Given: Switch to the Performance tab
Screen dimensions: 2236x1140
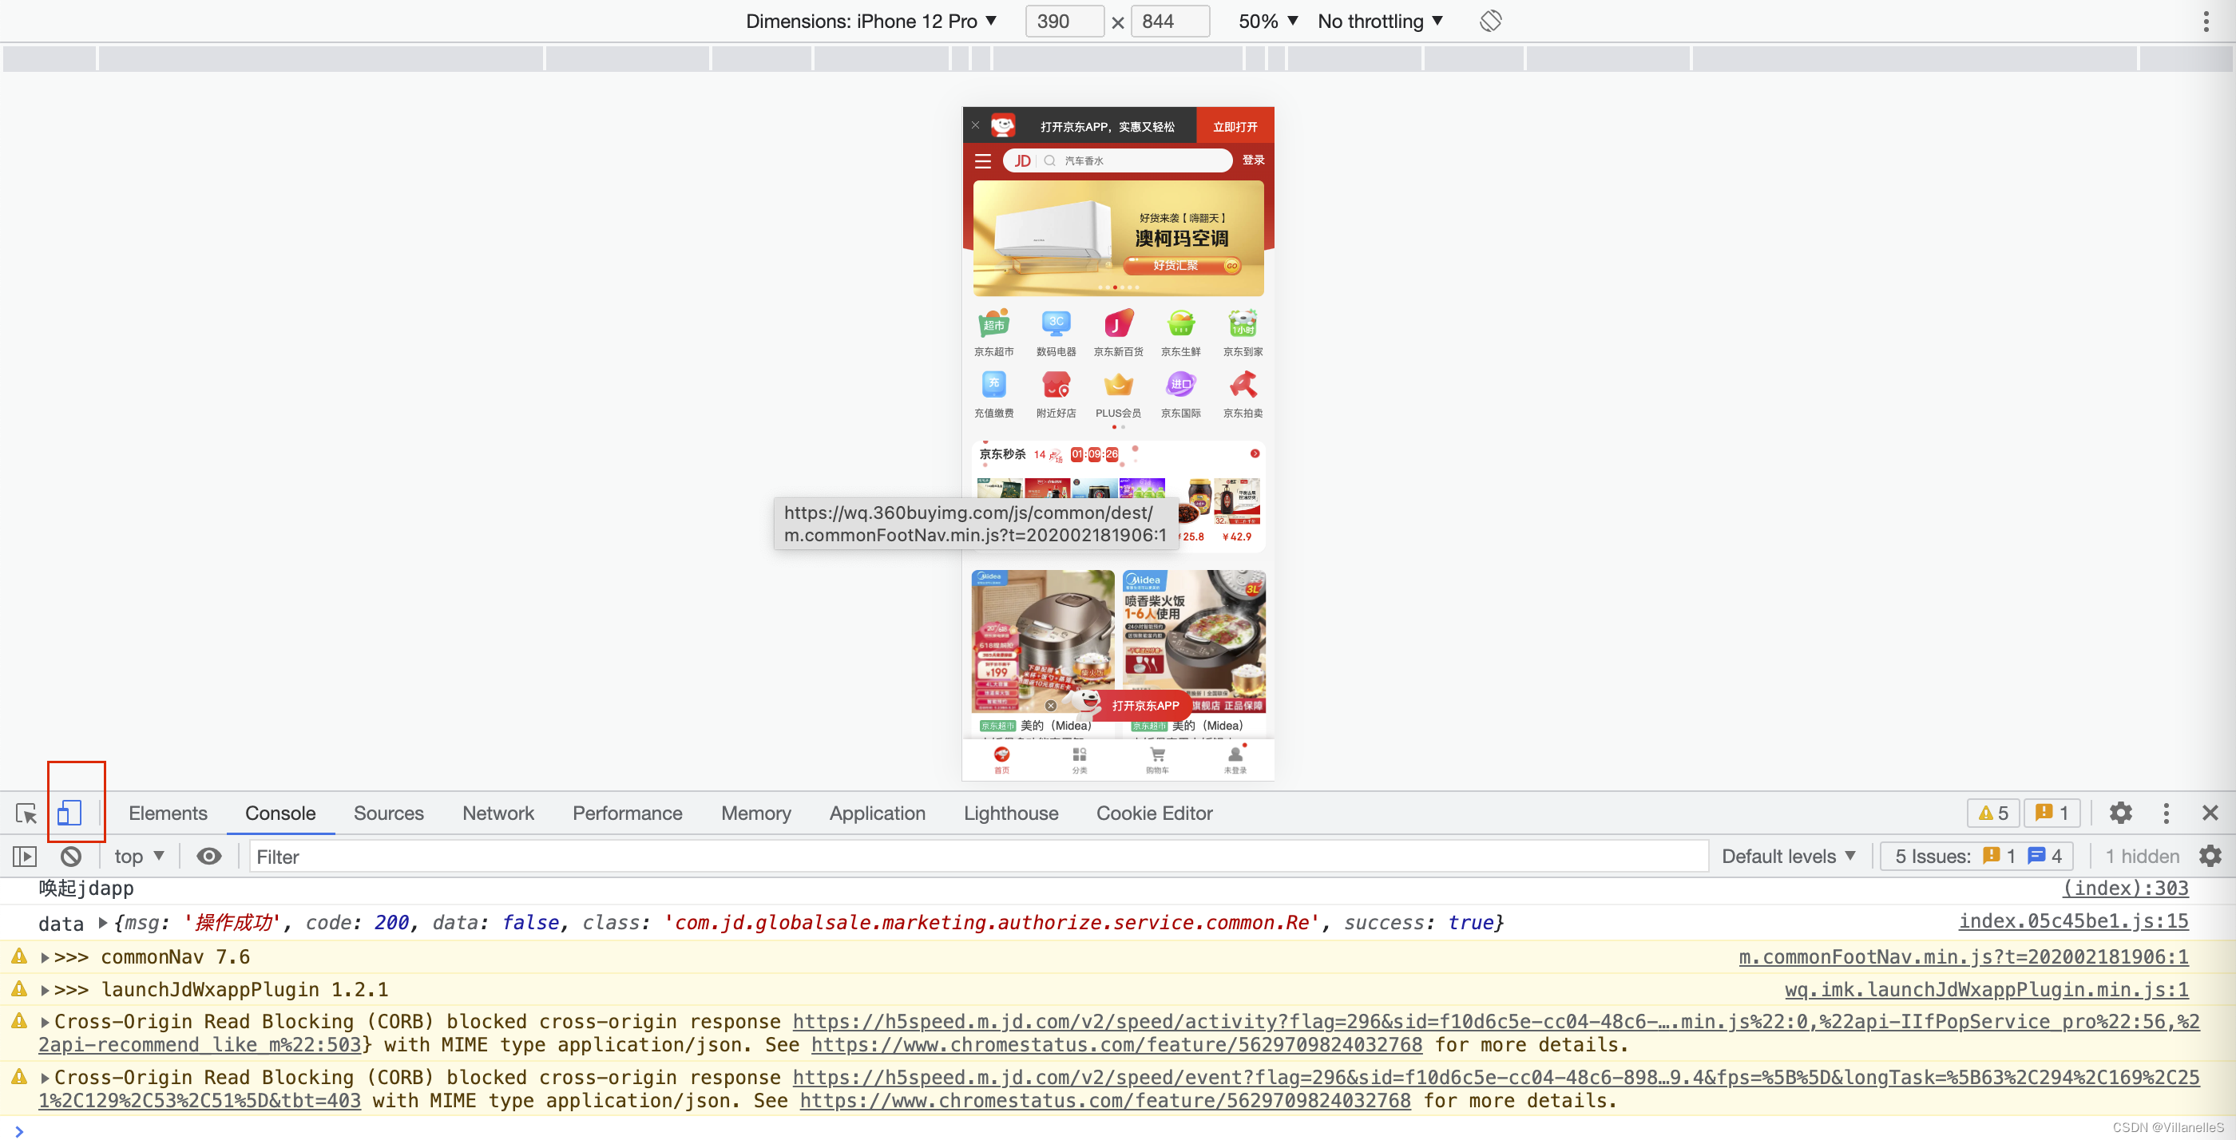Looking at the screenshot, I should [627, 813].
